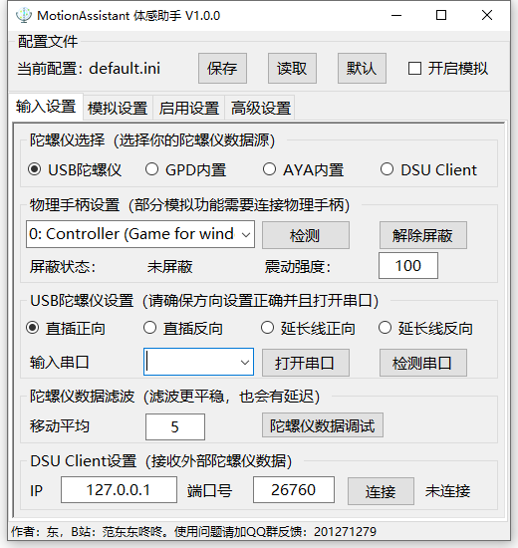Click the 未屏蔽 status text

(x=170, y=267)
